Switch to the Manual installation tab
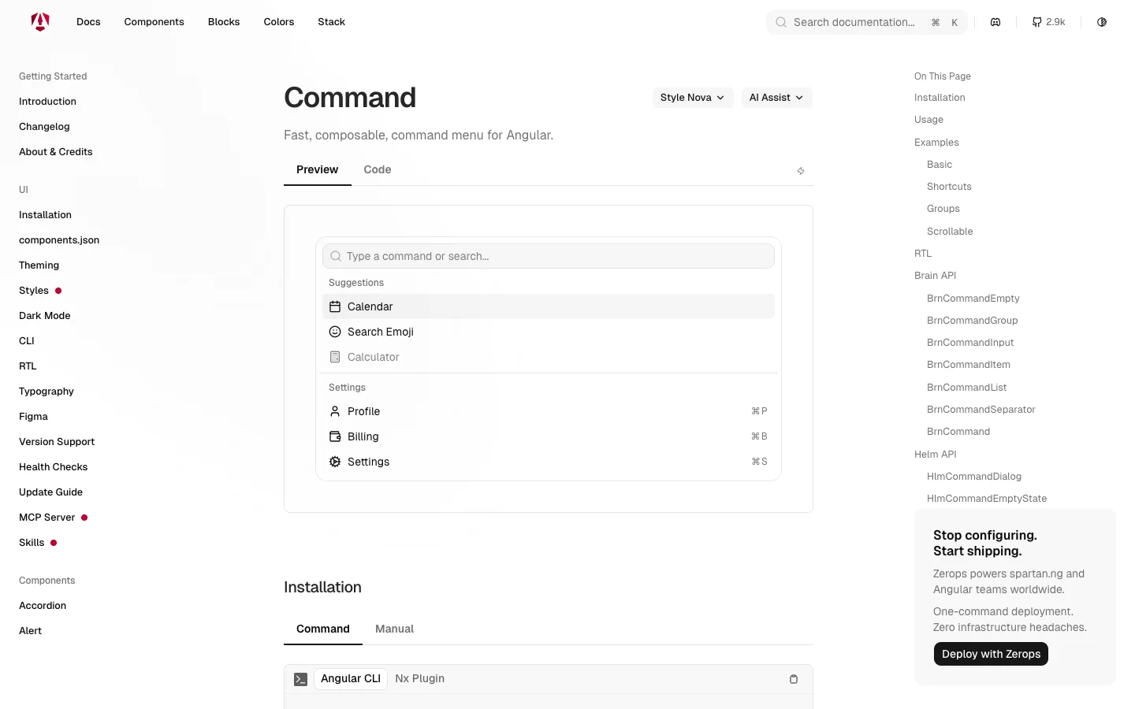 coord(394,629)
